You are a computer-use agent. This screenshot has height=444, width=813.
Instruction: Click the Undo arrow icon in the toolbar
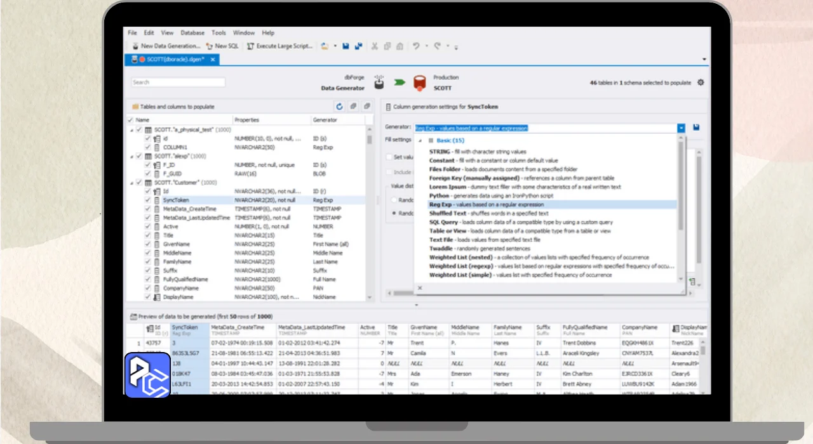pyautogui.click(x=416, y=46)
